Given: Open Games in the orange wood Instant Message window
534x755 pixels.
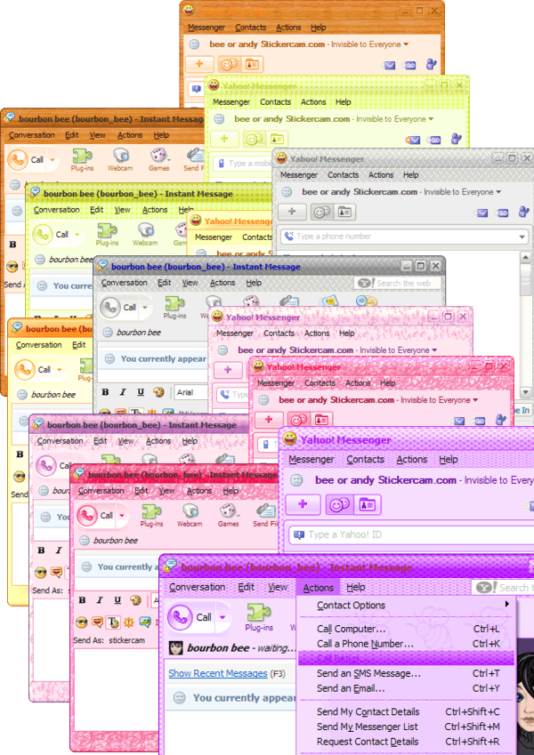Looking at the screenshot, I should [x=158, y=159].
